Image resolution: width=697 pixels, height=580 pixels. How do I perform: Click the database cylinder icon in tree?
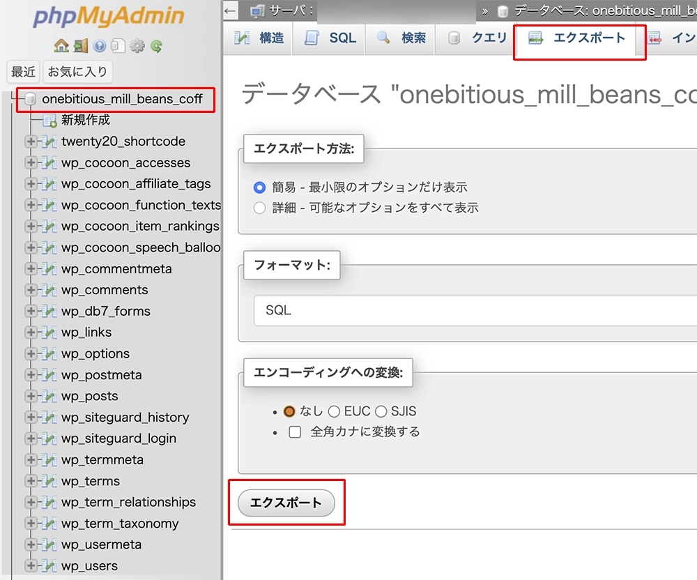31,100
